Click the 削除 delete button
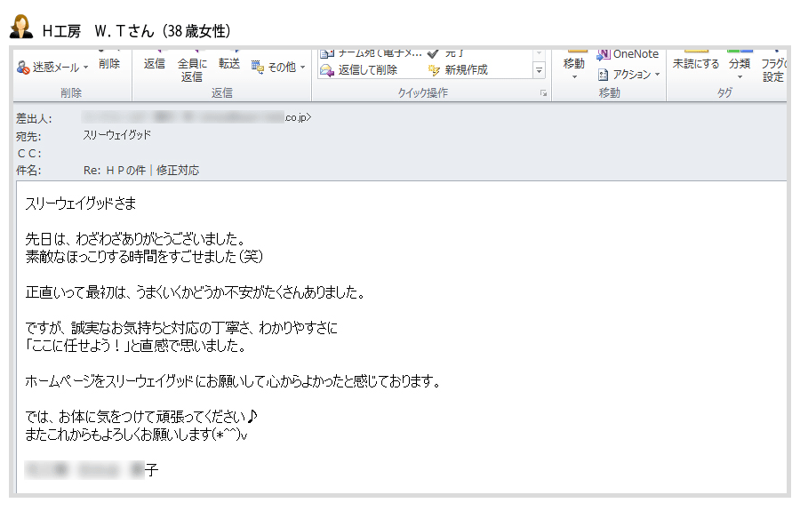The width and height of the screenshot is (800, 511). click(109, 64)
